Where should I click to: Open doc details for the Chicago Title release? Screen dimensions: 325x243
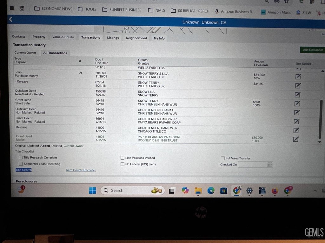coord(296,130)
